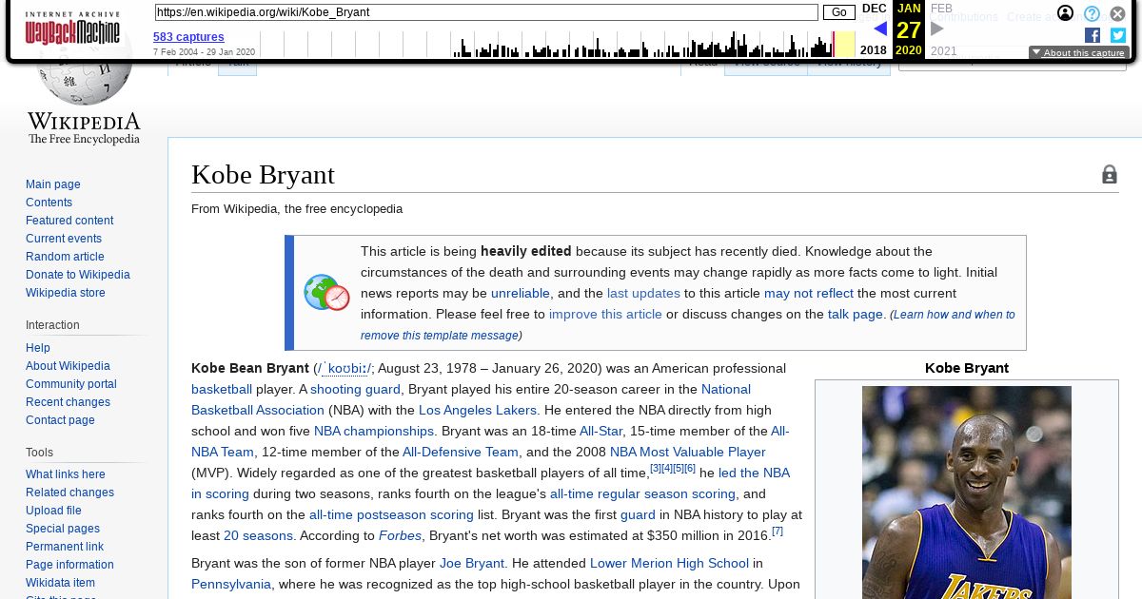Open Wikipedia store link
The height and width of the screenshot is (599, 1142).
66,293
